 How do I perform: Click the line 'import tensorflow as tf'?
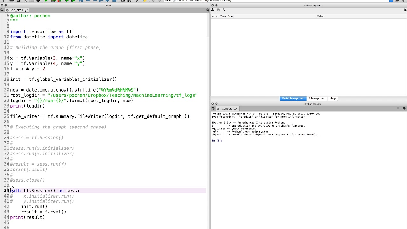41,32
